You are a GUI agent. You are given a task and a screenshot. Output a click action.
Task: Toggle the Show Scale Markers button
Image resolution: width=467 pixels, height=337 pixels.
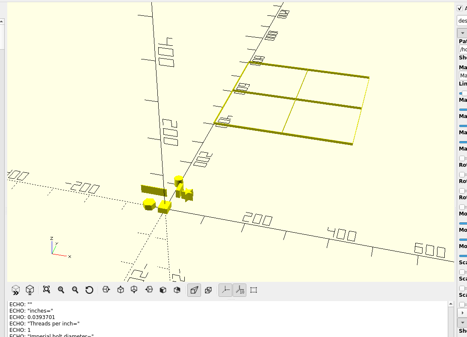(x=239, y=290)
